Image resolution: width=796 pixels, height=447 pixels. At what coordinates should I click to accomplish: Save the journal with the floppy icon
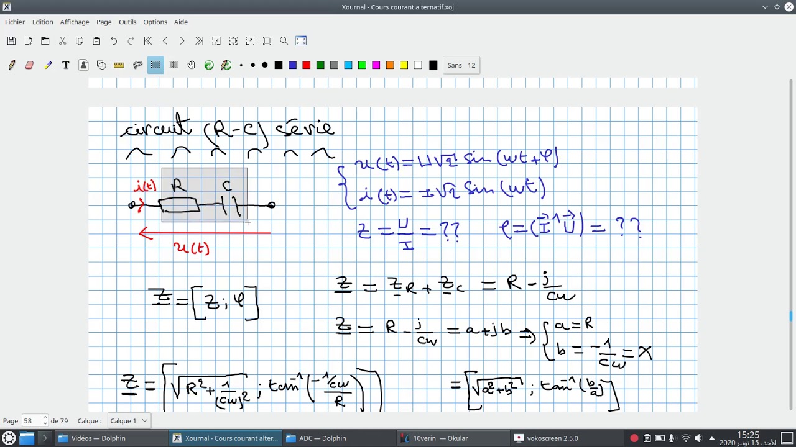coord(11,41)
